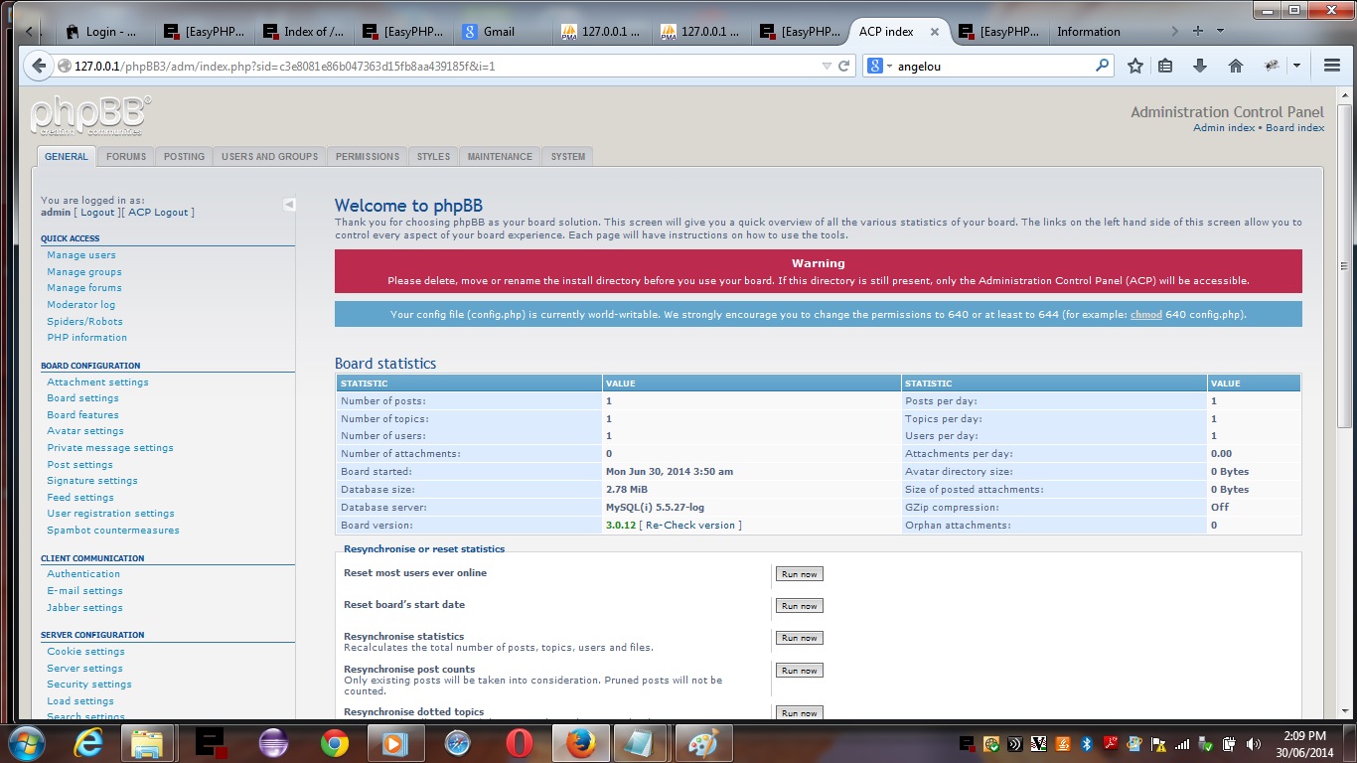
Task: Open the Moderator log link
Action: [x=80, y=305]
